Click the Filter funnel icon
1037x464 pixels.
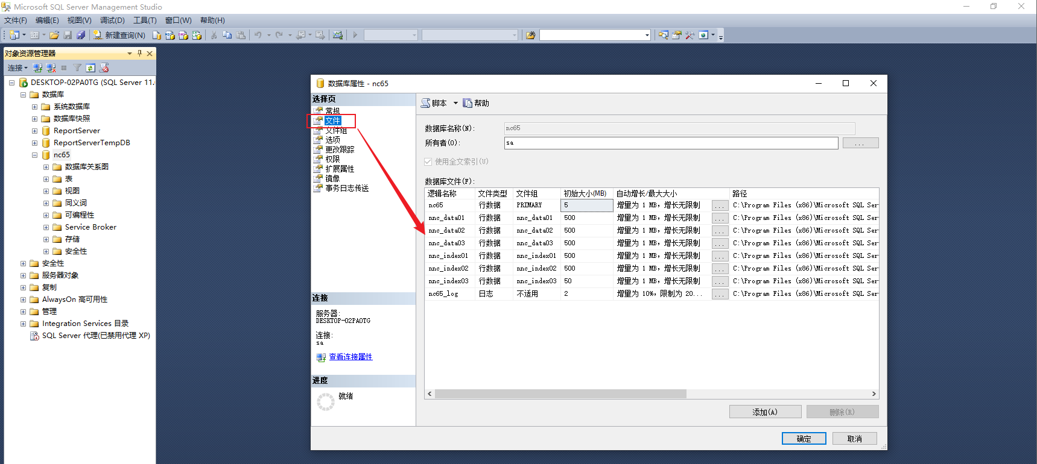click(77, 67)
